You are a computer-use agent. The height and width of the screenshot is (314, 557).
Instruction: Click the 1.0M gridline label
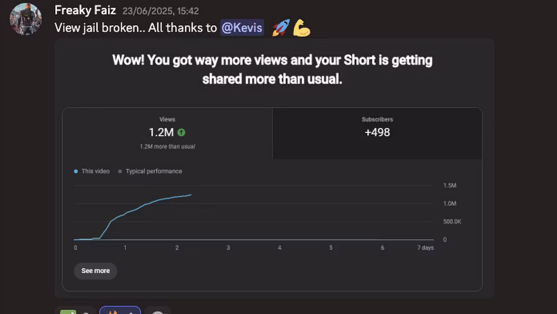click(450, 203)
